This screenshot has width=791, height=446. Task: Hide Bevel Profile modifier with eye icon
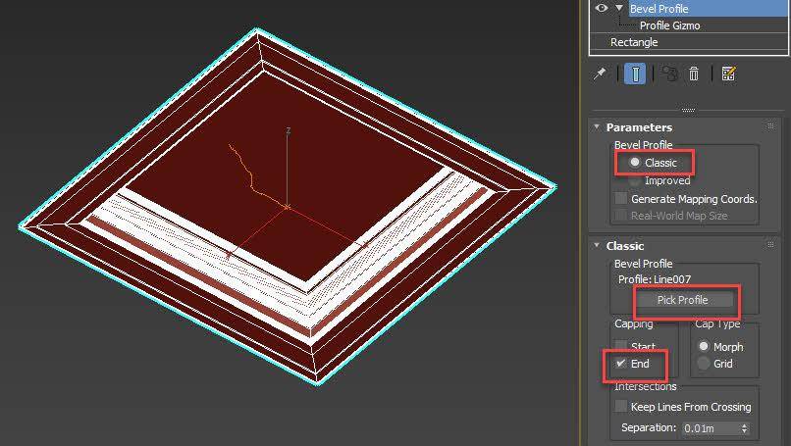pos(601,8)
